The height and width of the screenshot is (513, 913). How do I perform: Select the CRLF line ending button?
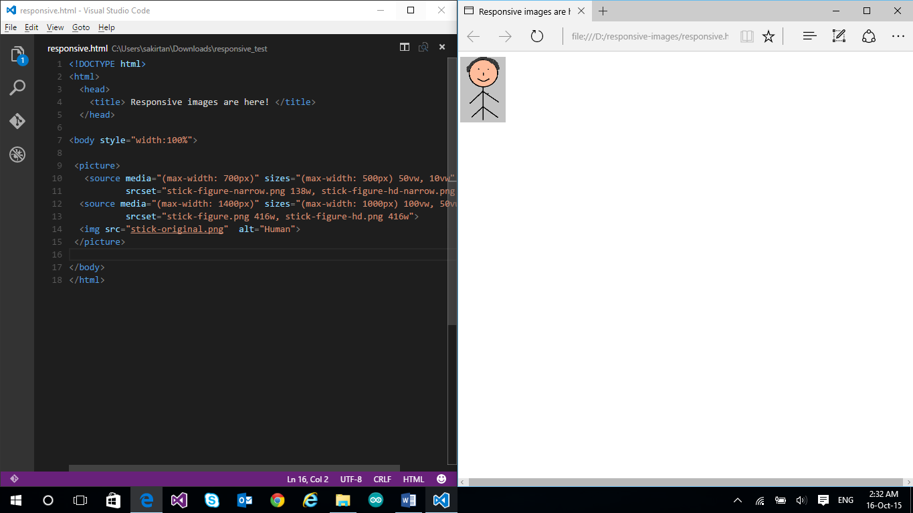tap(382, 479)
